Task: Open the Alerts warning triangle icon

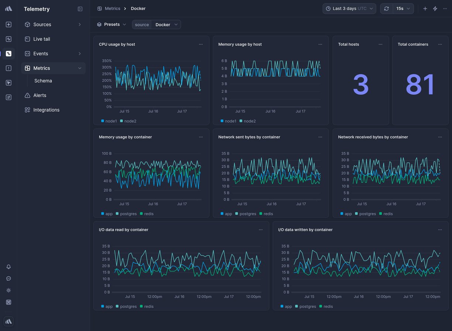Action: point(27,95)
